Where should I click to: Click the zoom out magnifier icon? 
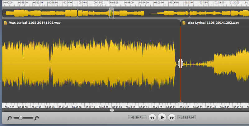10,118
